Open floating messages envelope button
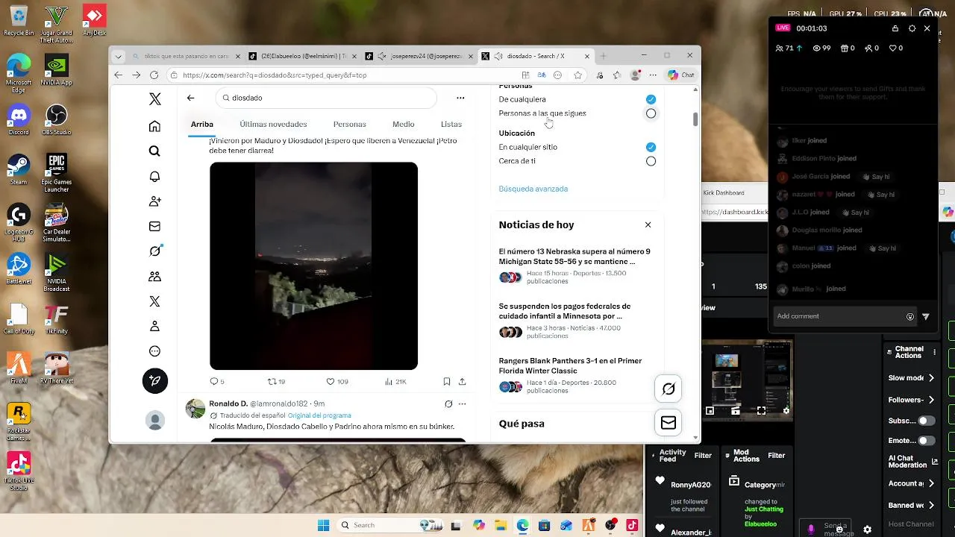 (668, 423)
